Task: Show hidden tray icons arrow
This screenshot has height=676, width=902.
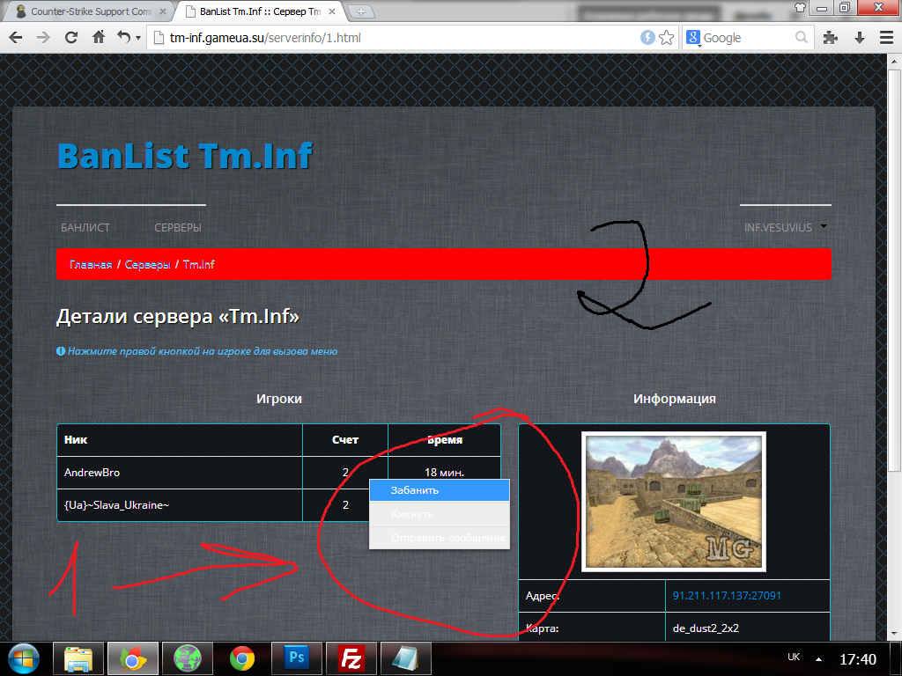Action: click(x=818, y=659)
